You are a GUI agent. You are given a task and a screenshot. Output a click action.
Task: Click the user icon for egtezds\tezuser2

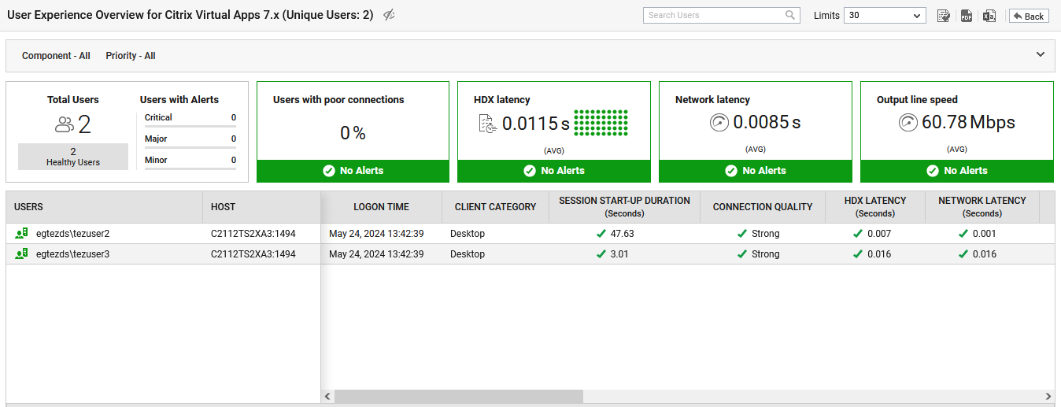21,233
